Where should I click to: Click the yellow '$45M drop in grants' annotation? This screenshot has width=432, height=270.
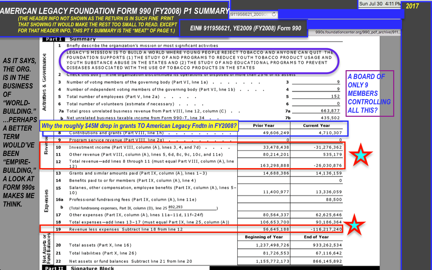139,126
